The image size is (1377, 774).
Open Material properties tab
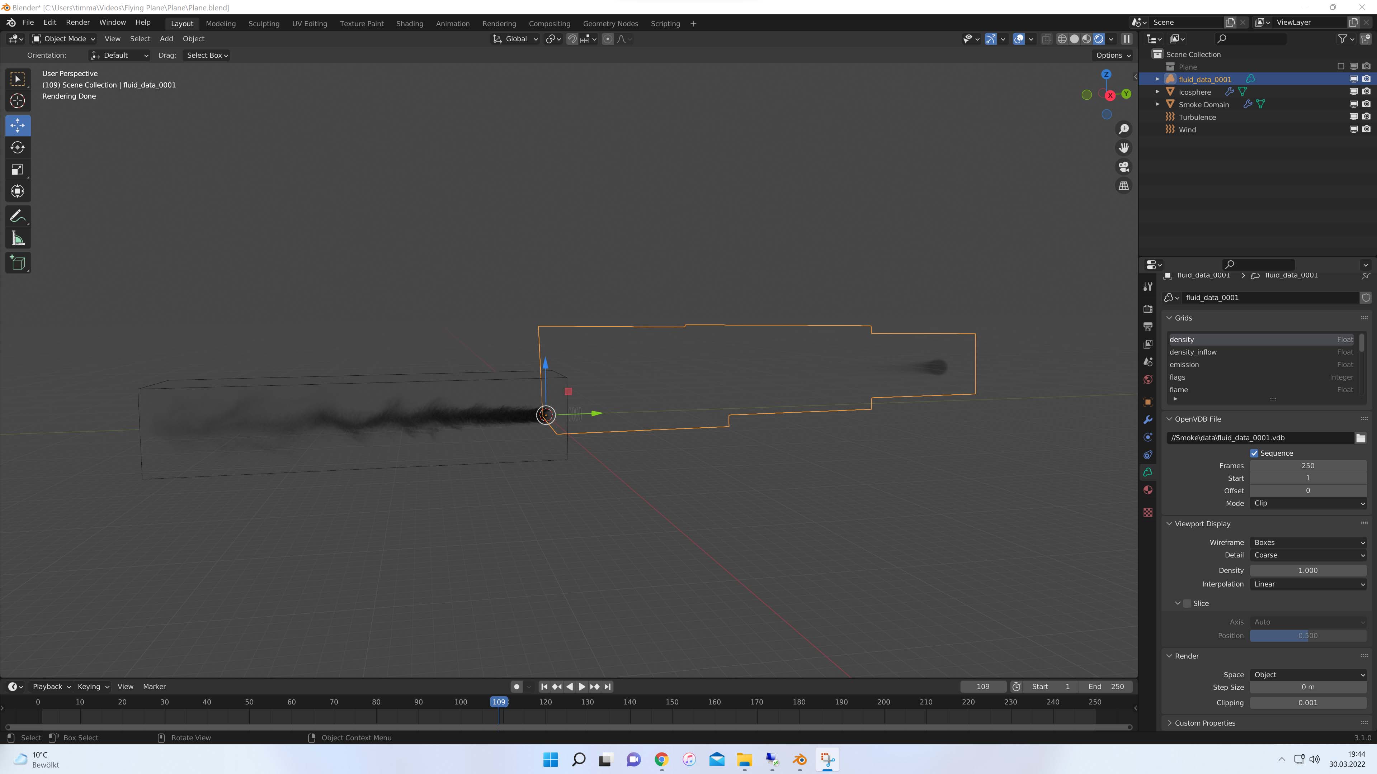click(1148, 490)
